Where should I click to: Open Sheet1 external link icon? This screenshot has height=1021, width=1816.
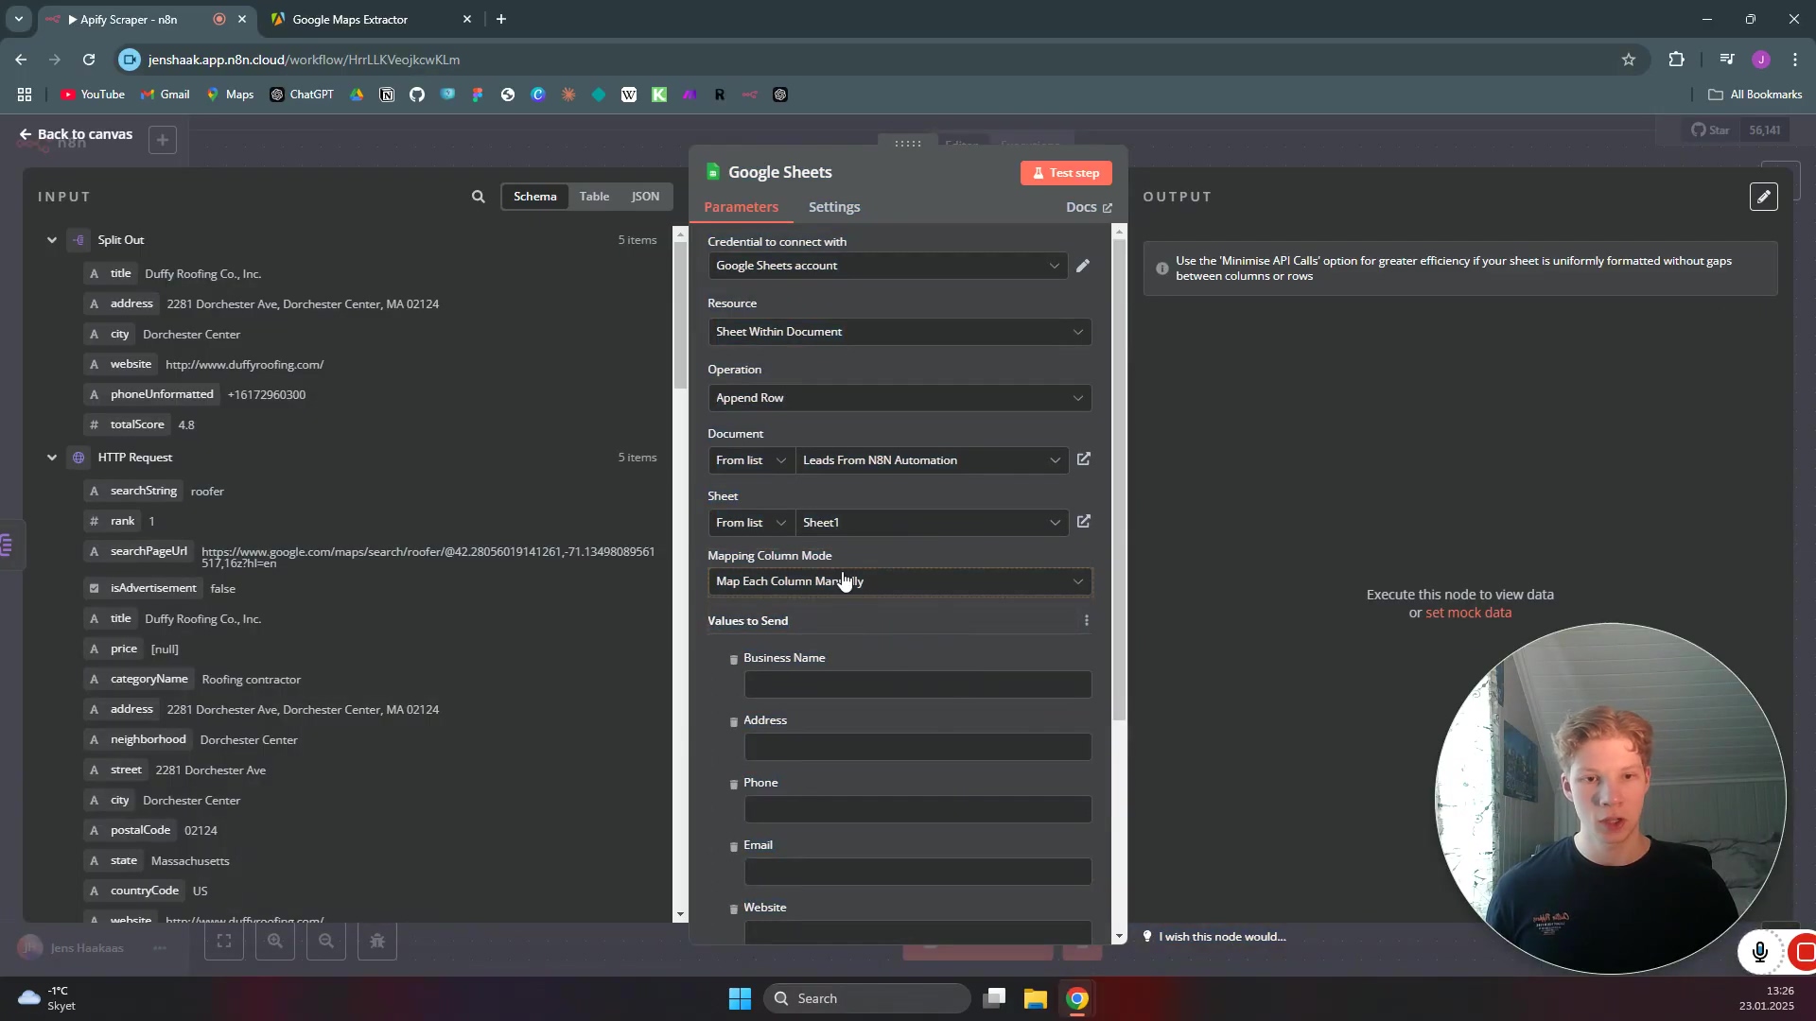1084,522
